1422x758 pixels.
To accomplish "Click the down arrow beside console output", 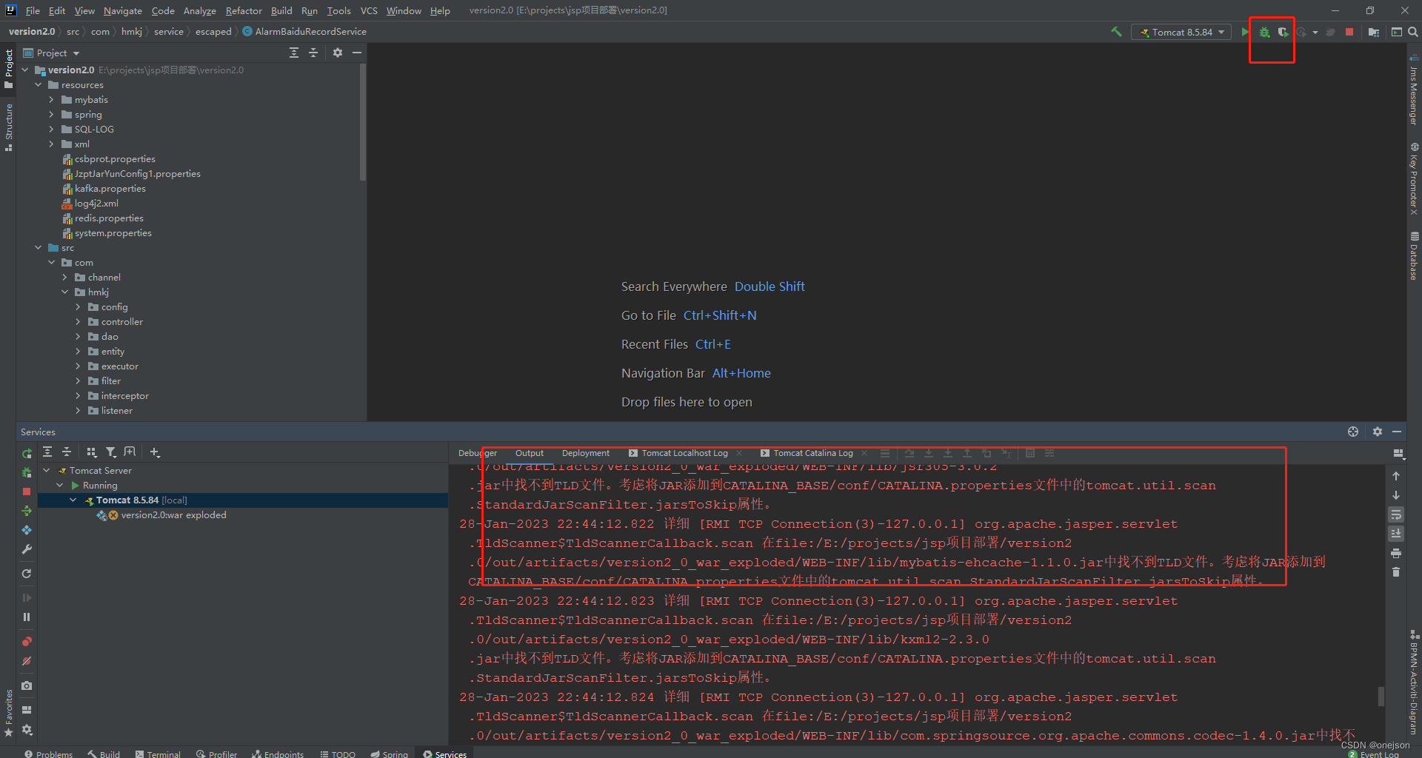I will click(1396, 495).
